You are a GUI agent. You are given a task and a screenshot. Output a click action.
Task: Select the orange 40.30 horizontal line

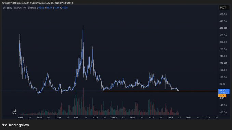[160, 91]
